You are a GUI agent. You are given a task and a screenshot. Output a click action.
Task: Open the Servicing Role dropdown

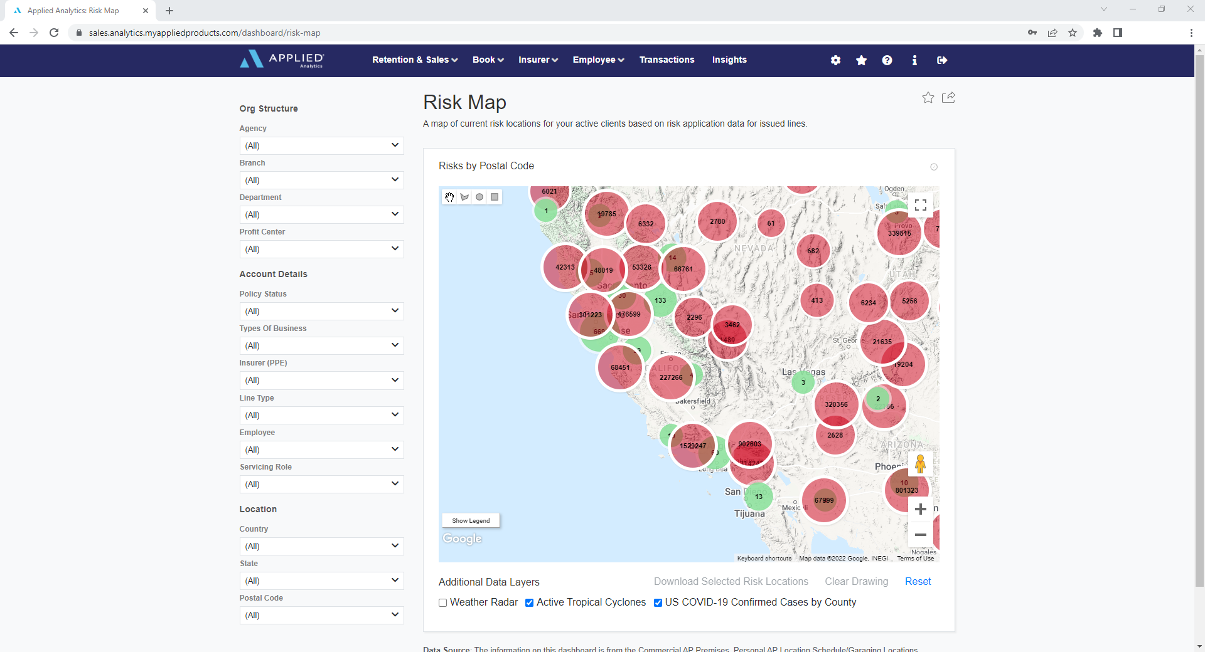(x=321, y=484)
